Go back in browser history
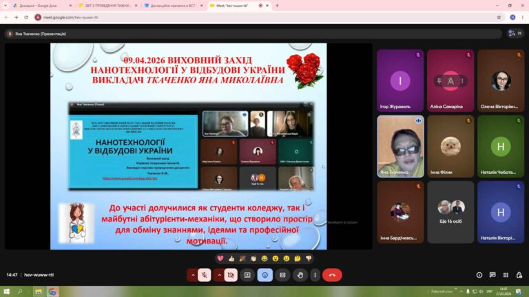 [x=6, y=17]
